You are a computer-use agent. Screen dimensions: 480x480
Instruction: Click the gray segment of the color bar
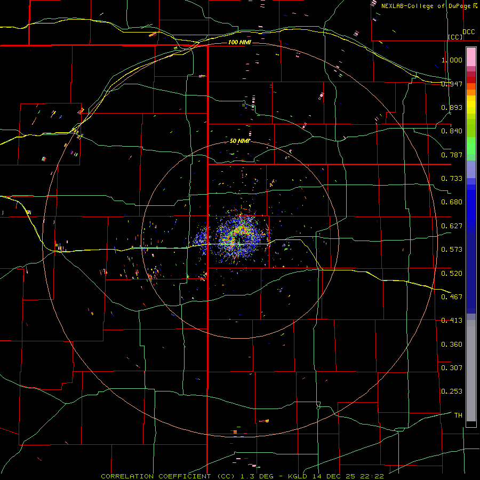pyautogui.click(x=471, y=371)
